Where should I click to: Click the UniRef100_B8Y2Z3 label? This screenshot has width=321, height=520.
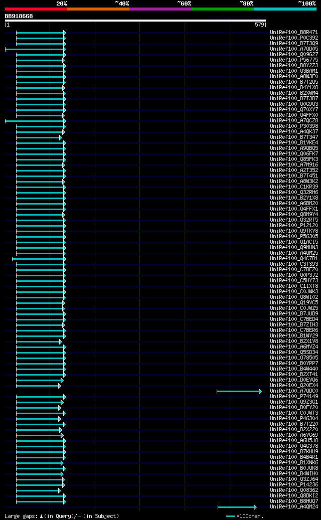coord(294,66)
